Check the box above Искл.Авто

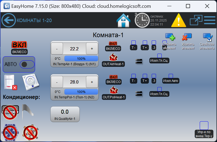[x=171, y=76]
